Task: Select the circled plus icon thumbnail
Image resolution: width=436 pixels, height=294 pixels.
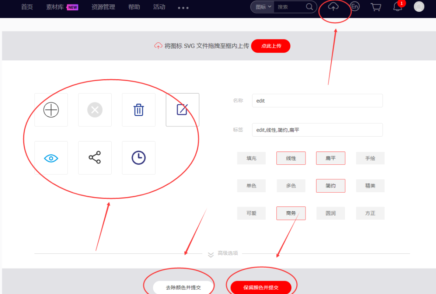Action: (x=51, y=109)
